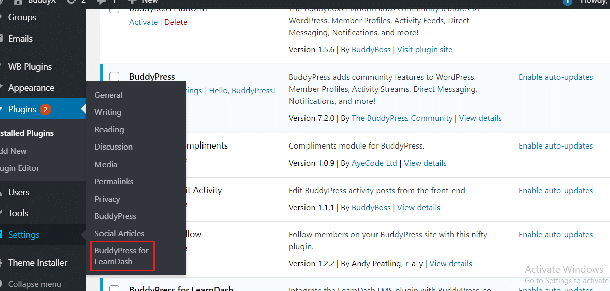Activate the BuddyBoss Platform plugin

pyautogui.click(x=144, y=22)
